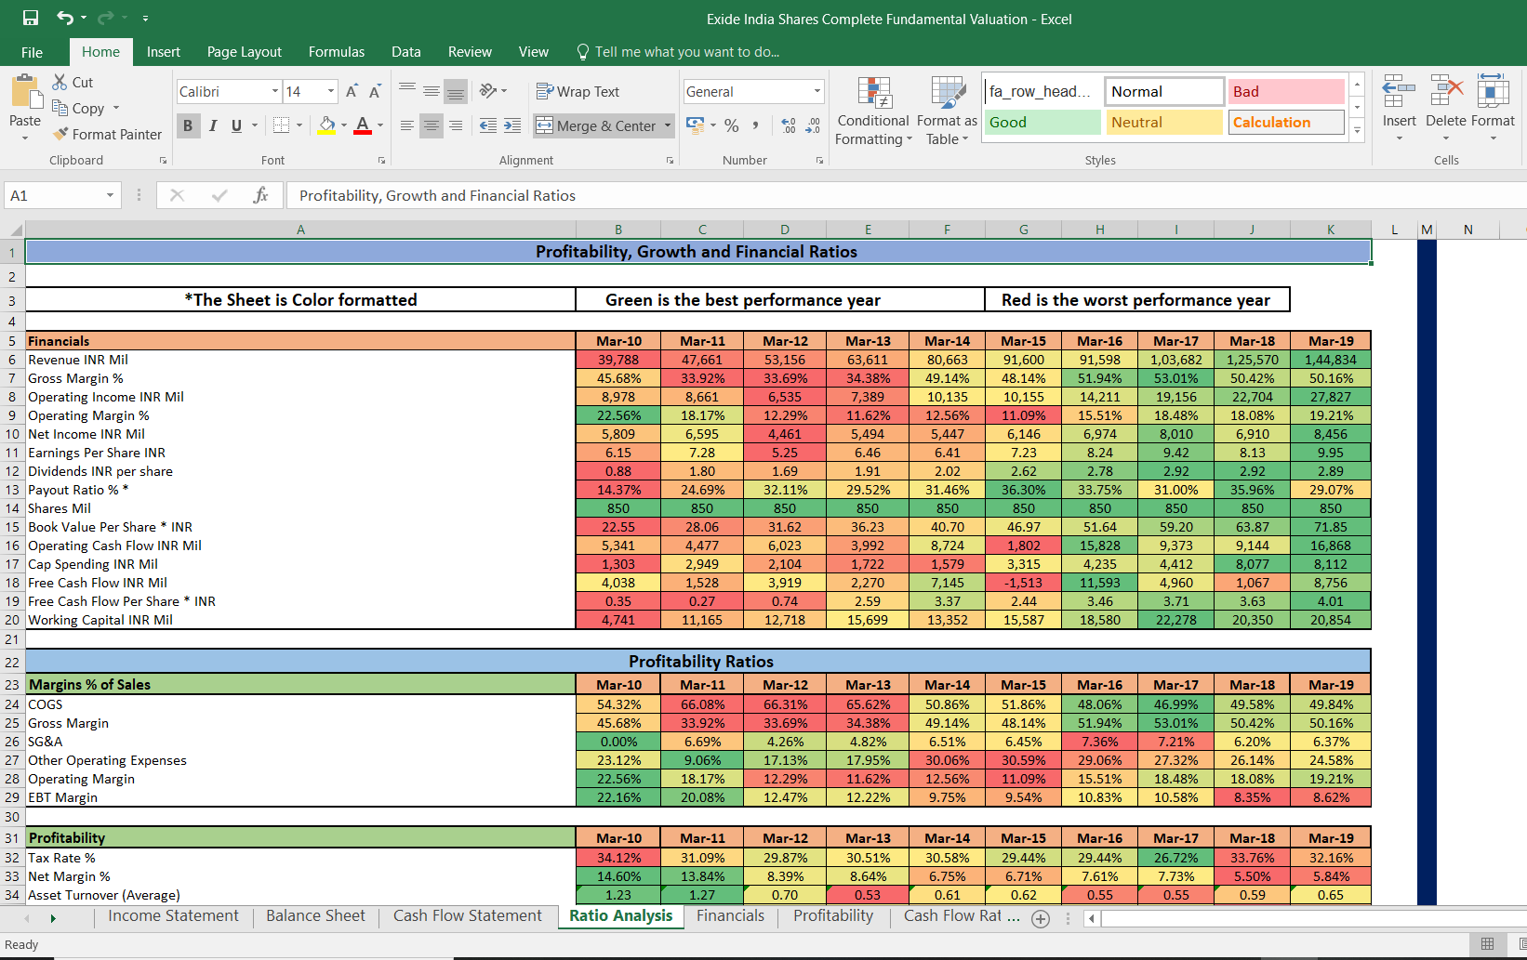The width and height of the screenshot is (1527, 960).
Task: Align cell text to the right
Action: (456, 125)
